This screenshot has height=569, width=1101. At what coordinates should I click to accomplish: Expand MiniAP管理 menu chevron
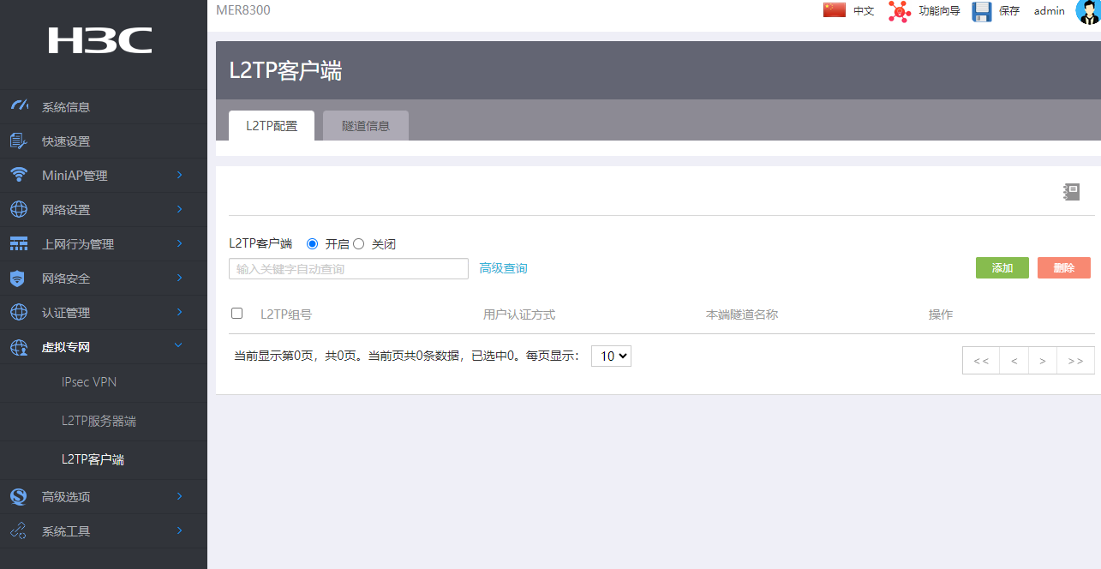tap(180, 175)
